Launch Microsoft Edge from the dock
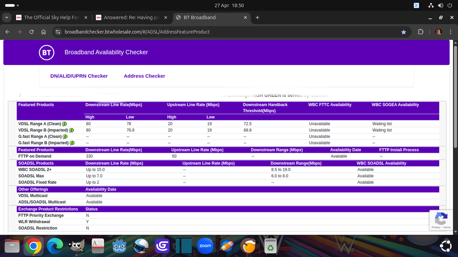The width and height of the screenshot is (458, 257). (55, 246)
